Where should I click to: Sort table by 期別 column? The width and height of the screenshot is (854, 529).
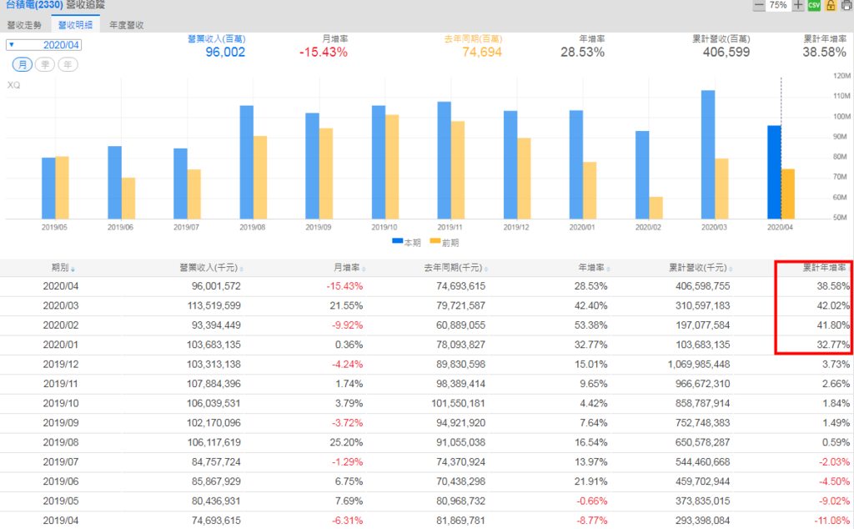(x=63, y=268)
